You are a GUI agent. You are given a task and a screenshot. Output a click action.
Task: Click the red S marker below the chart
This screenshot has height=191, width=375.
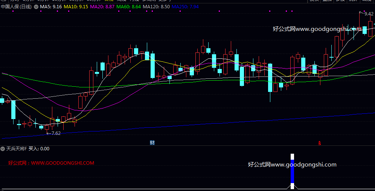tap(320, 143)
